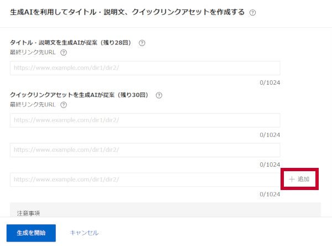Click the 注意事項 heading text
This screenshot has height=246, width=332.
(x=28, y=213)
